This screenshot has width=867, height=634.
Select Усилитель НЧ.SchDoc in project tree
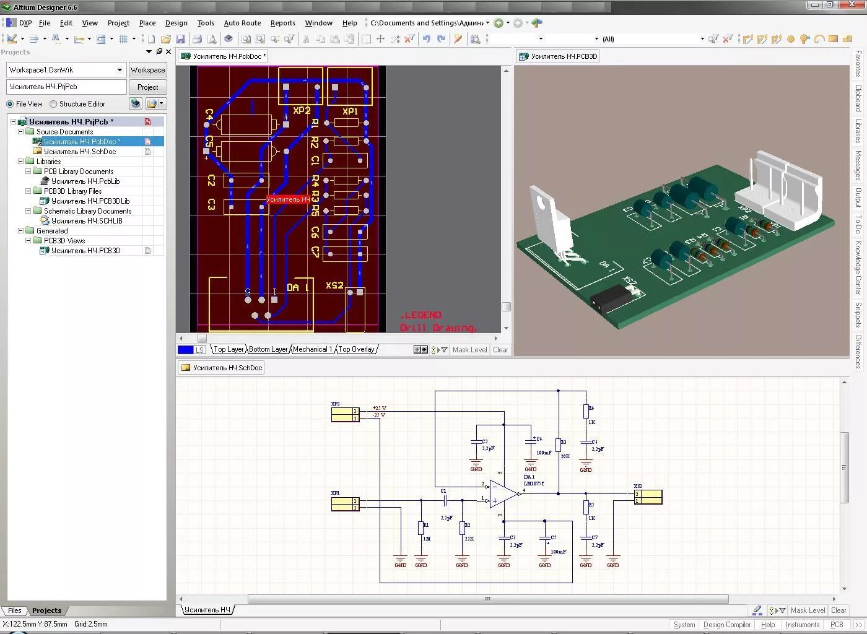tap(80, 152)
